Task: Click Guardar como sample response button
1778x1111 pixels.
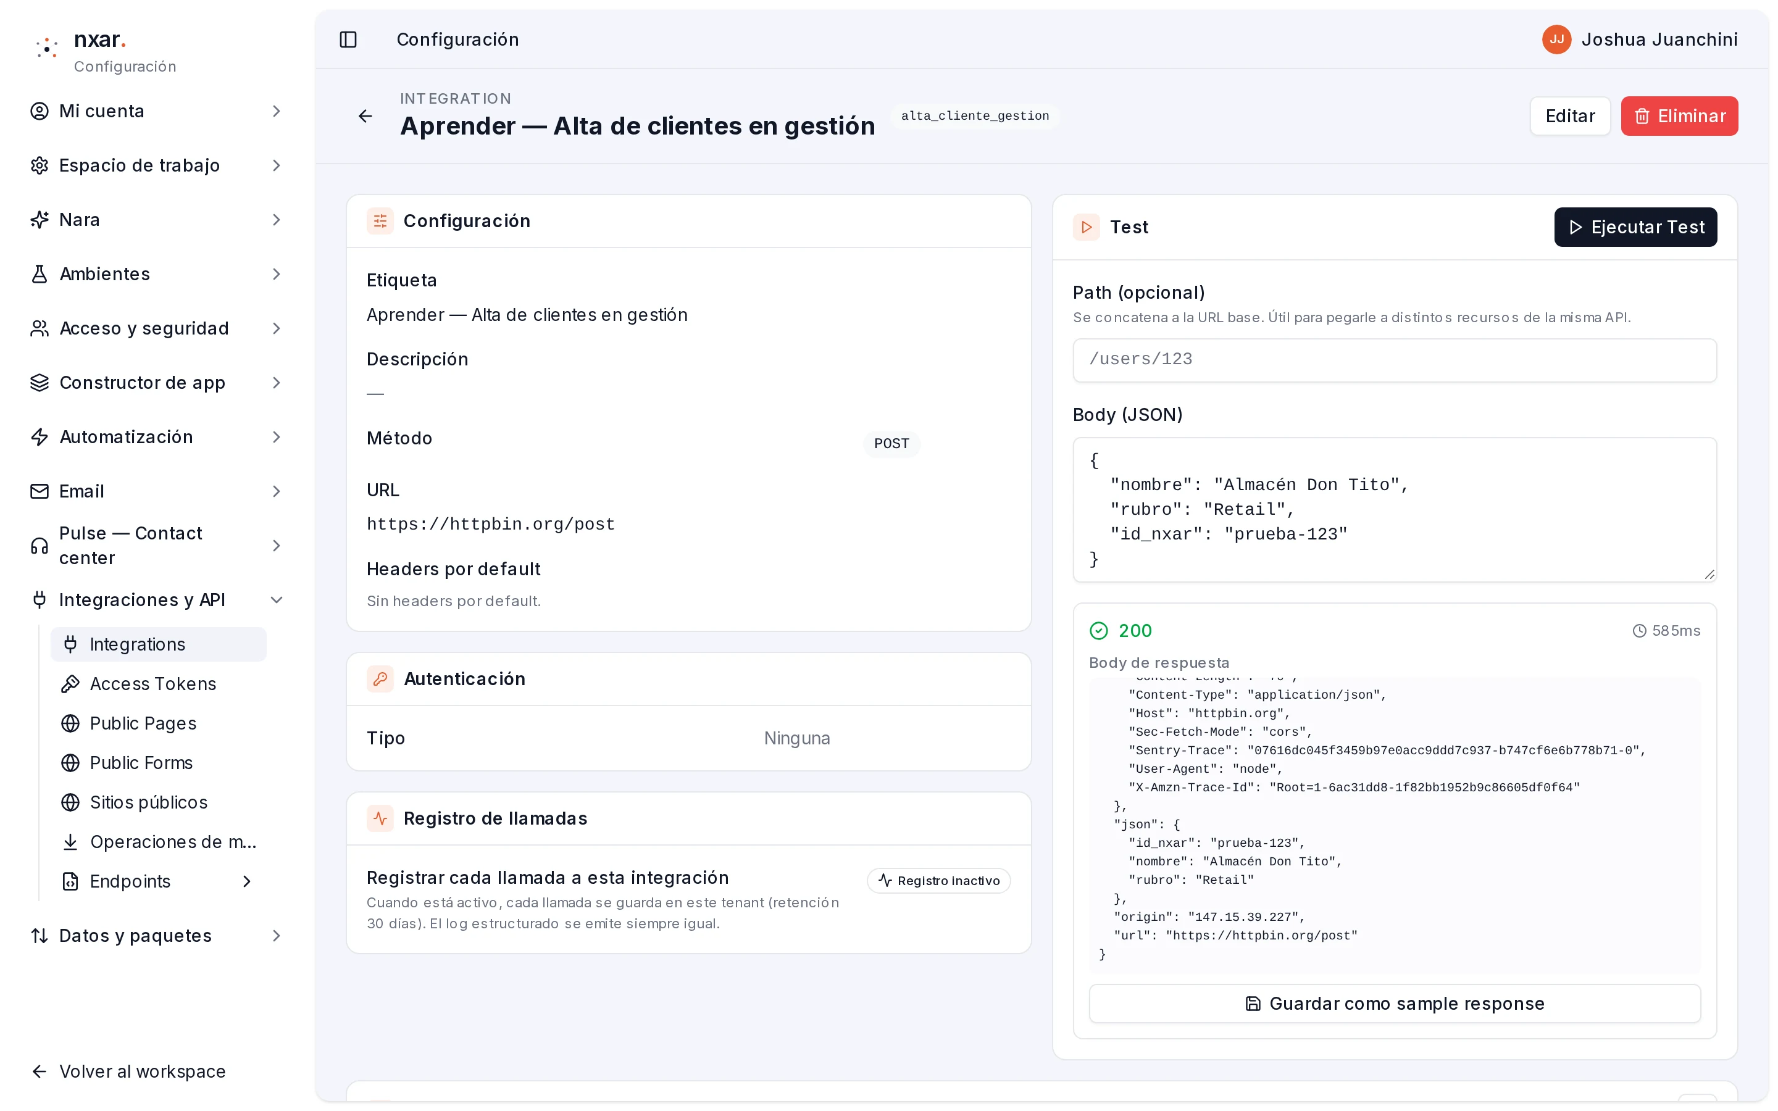Action: pyautogui.click(x=1395, y=1004)
